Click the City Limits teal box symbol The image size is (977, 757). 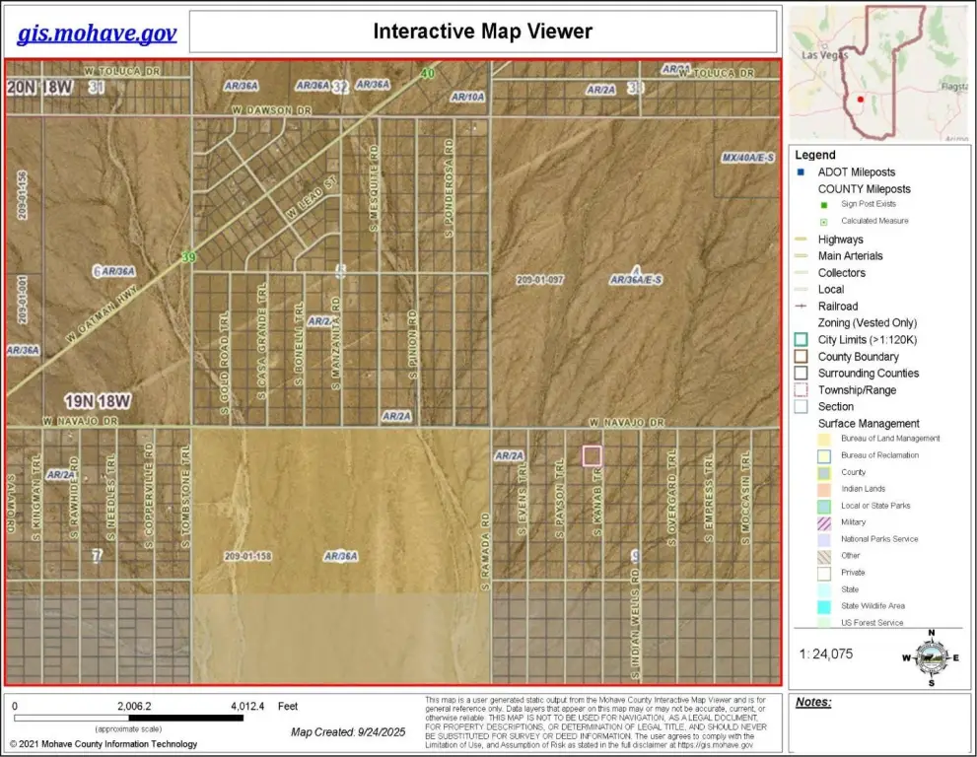(x=802, y=340)
